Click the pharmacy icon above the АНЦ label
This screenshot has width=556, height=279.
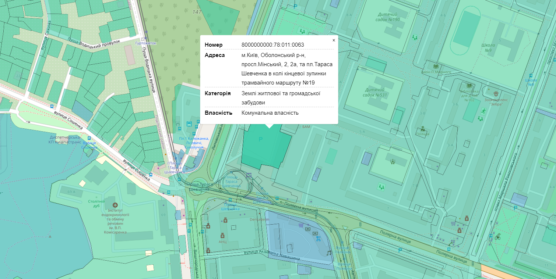point(222,235)
